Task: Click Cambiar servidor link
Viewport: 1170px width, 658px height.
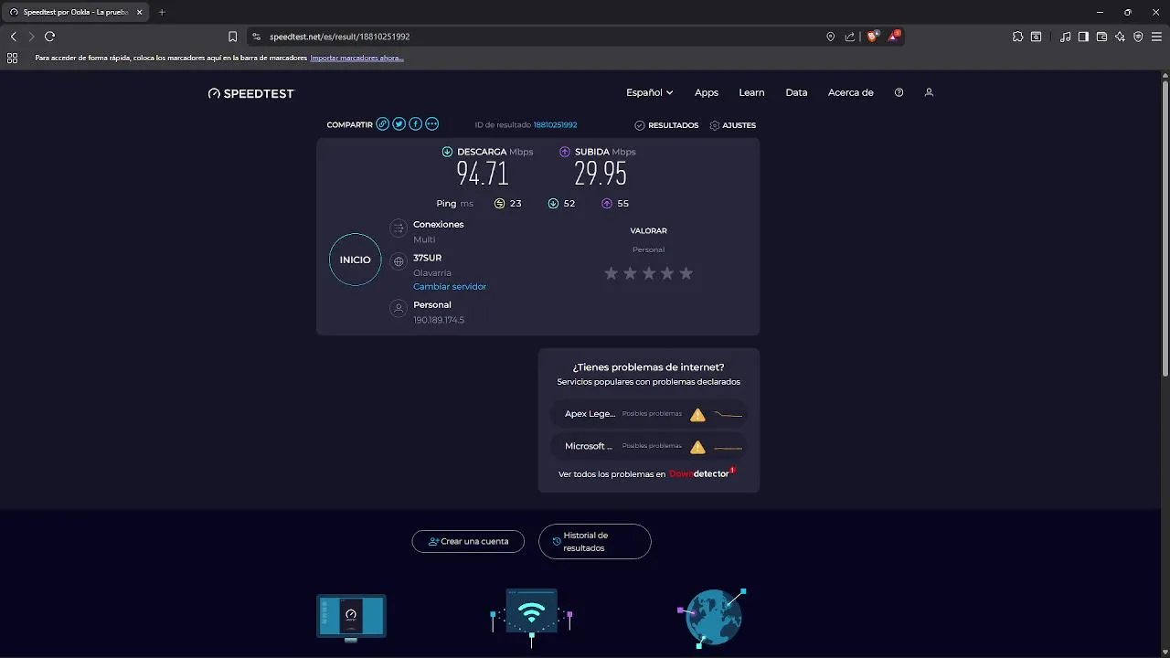Action: (450, 287)
